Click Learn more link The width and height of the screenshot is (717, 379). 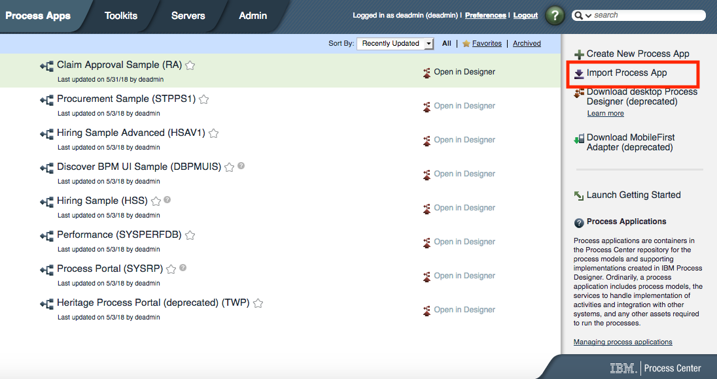pyautogui.click(x=605, y=113)
